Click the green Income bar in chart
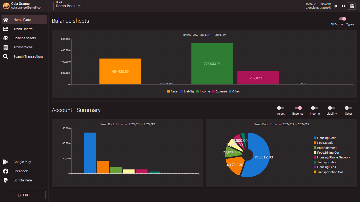 coord(212,64)
